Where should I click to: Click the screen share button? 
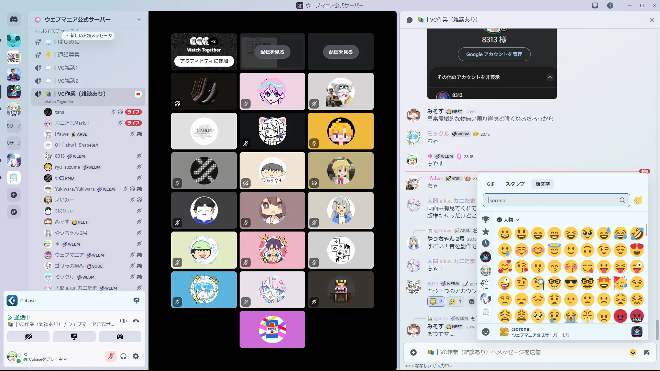point(74,337)
